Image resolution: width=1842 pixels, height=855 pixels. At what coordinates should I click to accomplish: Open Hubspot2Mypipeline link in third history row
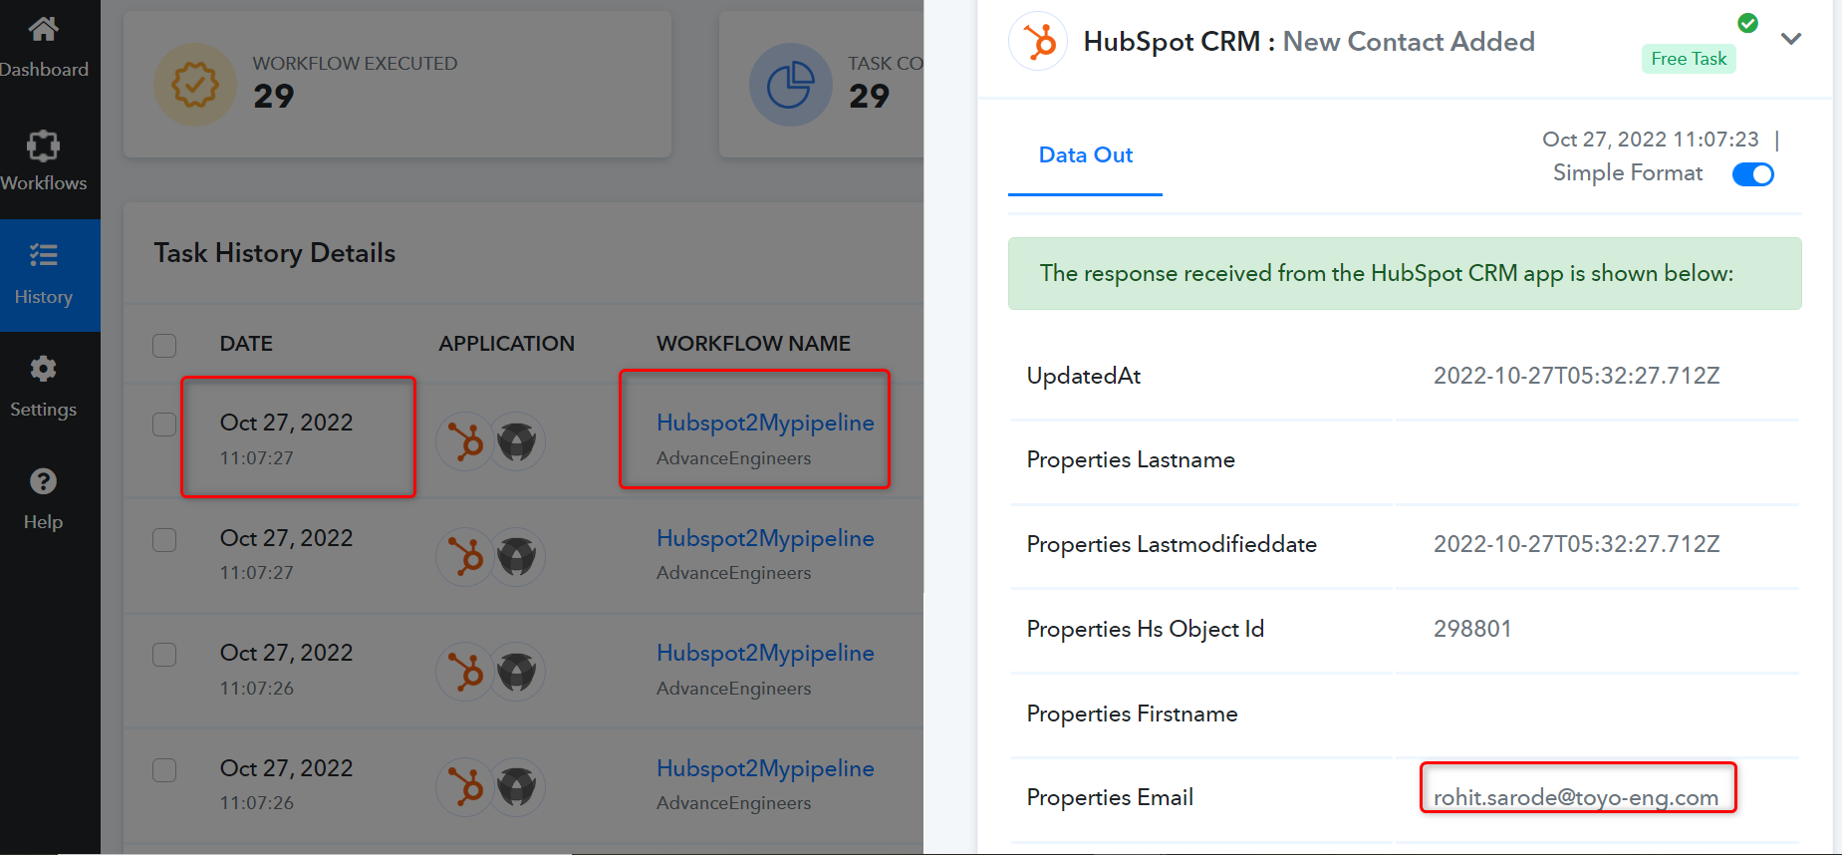click(x=765, y=653)
